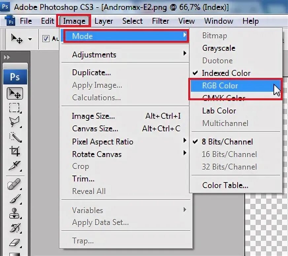Select the Healing Brush tool

click(14, 184)
